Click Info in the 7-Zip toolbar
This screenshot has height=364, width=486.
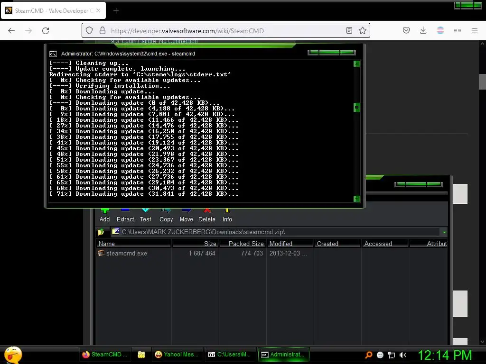[x=227, y=216]
